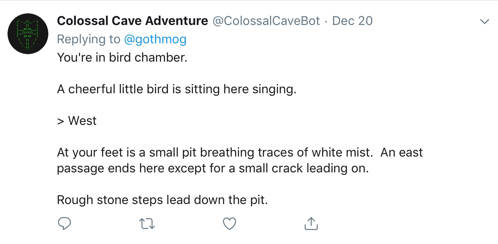Click the "> West" command line
Image resolution: width=498 pixels, height=244 pixels.
(77, 121)
